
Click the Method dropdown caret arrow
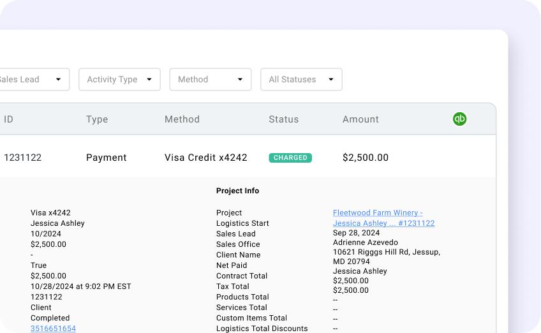click(x=240, y=80)
